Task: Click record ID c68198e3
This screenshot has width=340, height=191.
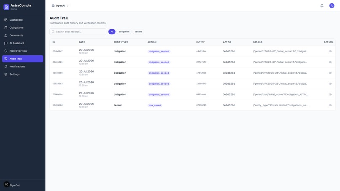Action: pos(57,83)
